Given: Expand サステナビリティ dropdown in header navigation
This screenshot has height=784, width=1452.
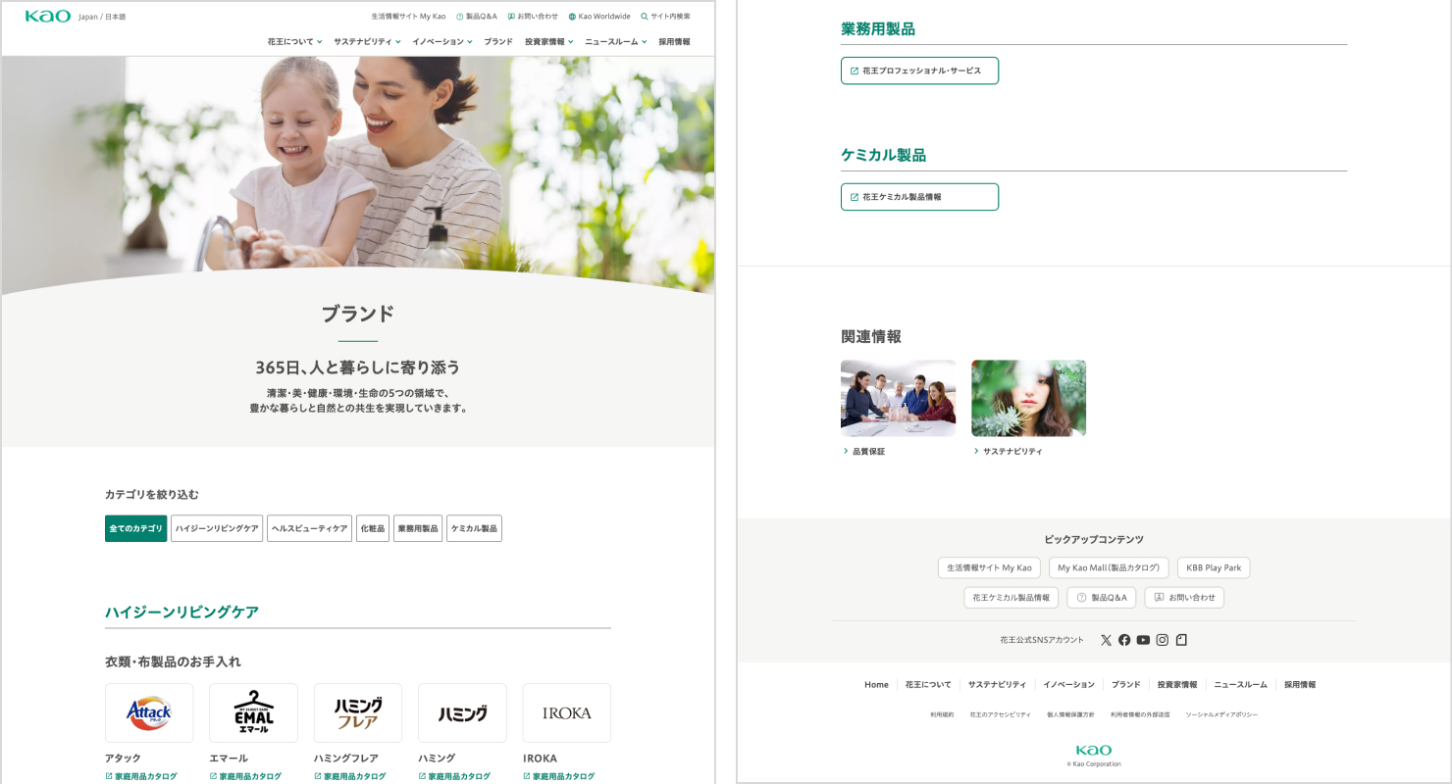Looking at the screenshot, I should pyautogui.click(x=367, y=42).
